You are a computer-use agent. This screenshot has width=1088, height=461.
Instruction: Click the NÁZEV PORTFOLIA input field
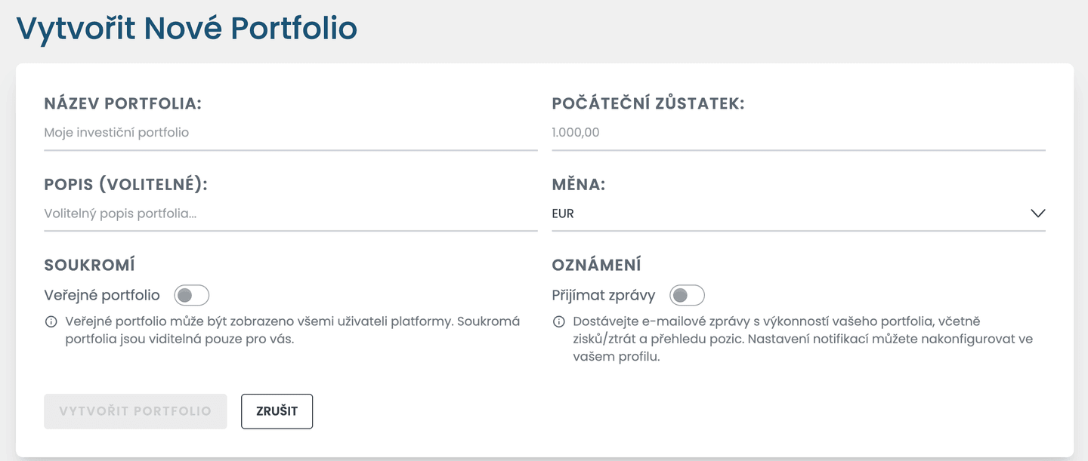coord(291,132)
